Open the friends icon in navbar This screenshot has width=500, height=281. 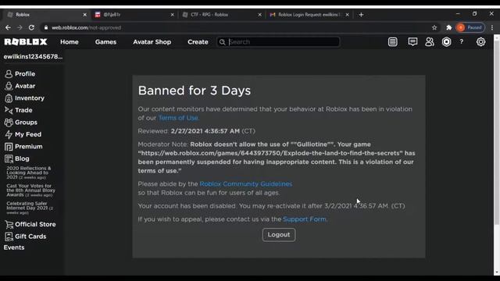(x=430, y=41)
